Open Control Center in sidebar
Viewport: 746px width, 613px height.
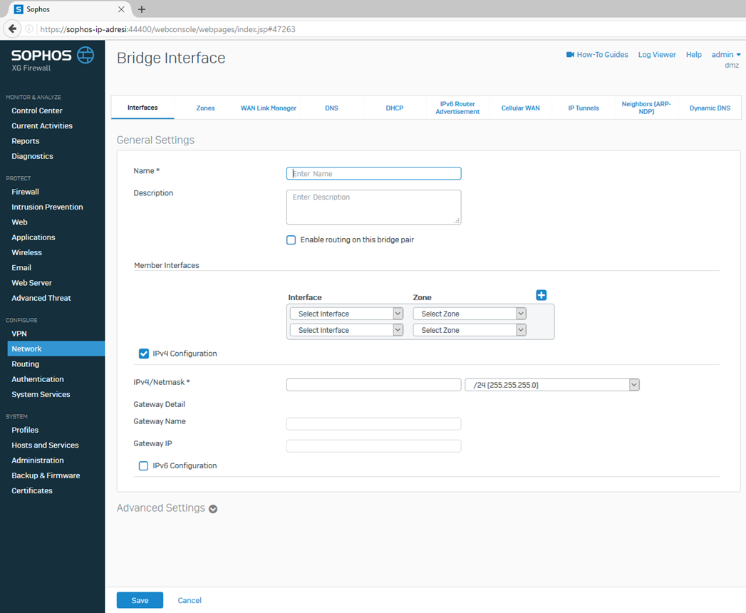pyautogui.click(x=37, y=110)
